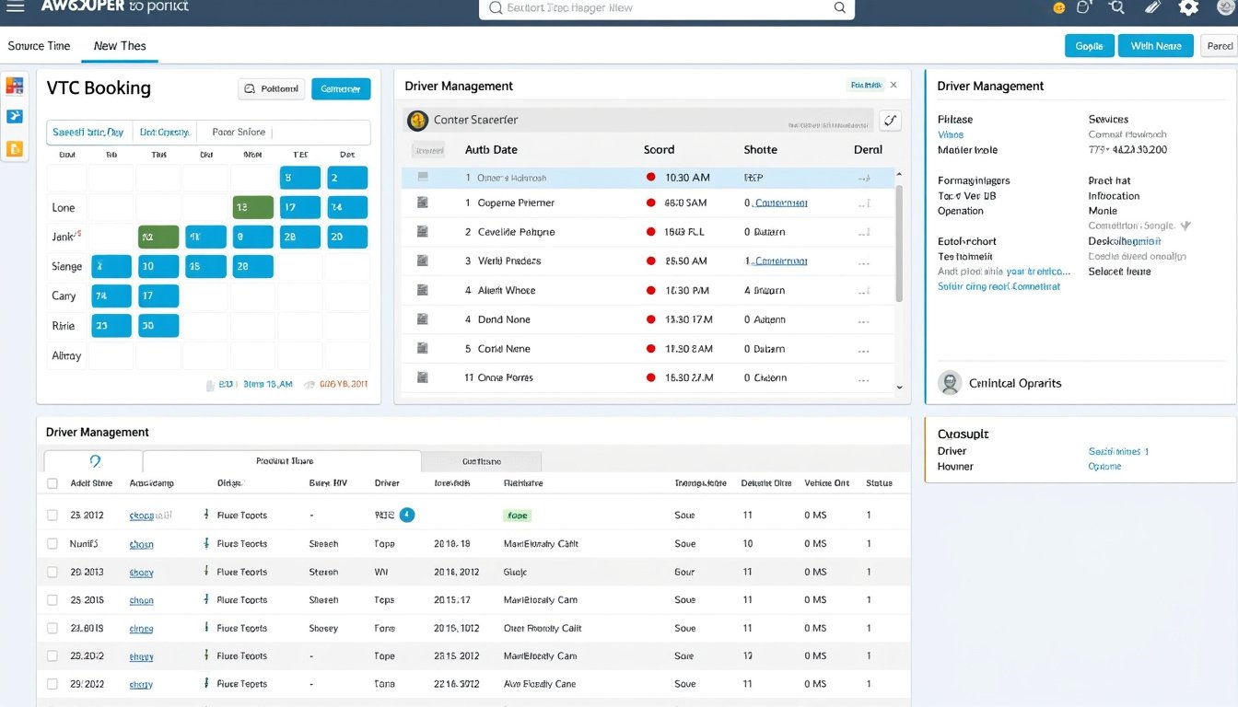Expand the chevron beside Comeltion Songle
1238x707 pixels.
coord(1185,226)
